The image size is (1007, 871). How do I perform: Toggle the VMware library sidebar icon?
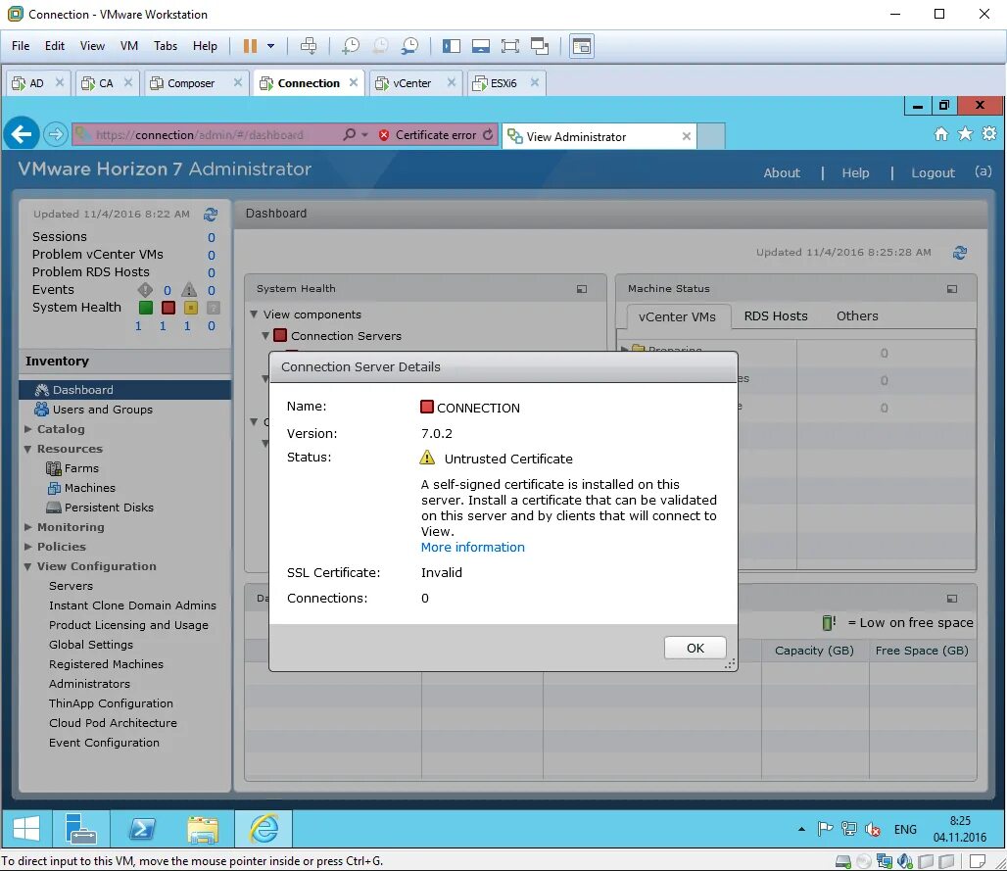tap(452, 46)
